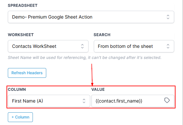Screen dimensions: 183x125
Task: Open the Demo- Premium Google Sheet Action dropdown
Action: coord(91,17)
